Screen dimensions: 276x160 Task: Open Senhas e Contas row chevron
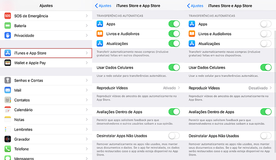point(87,80)
